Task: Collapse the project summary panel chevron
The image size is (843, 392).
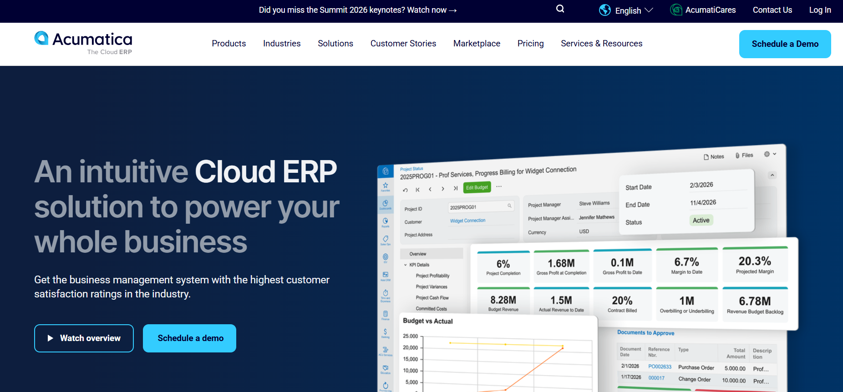Action: 772,175
